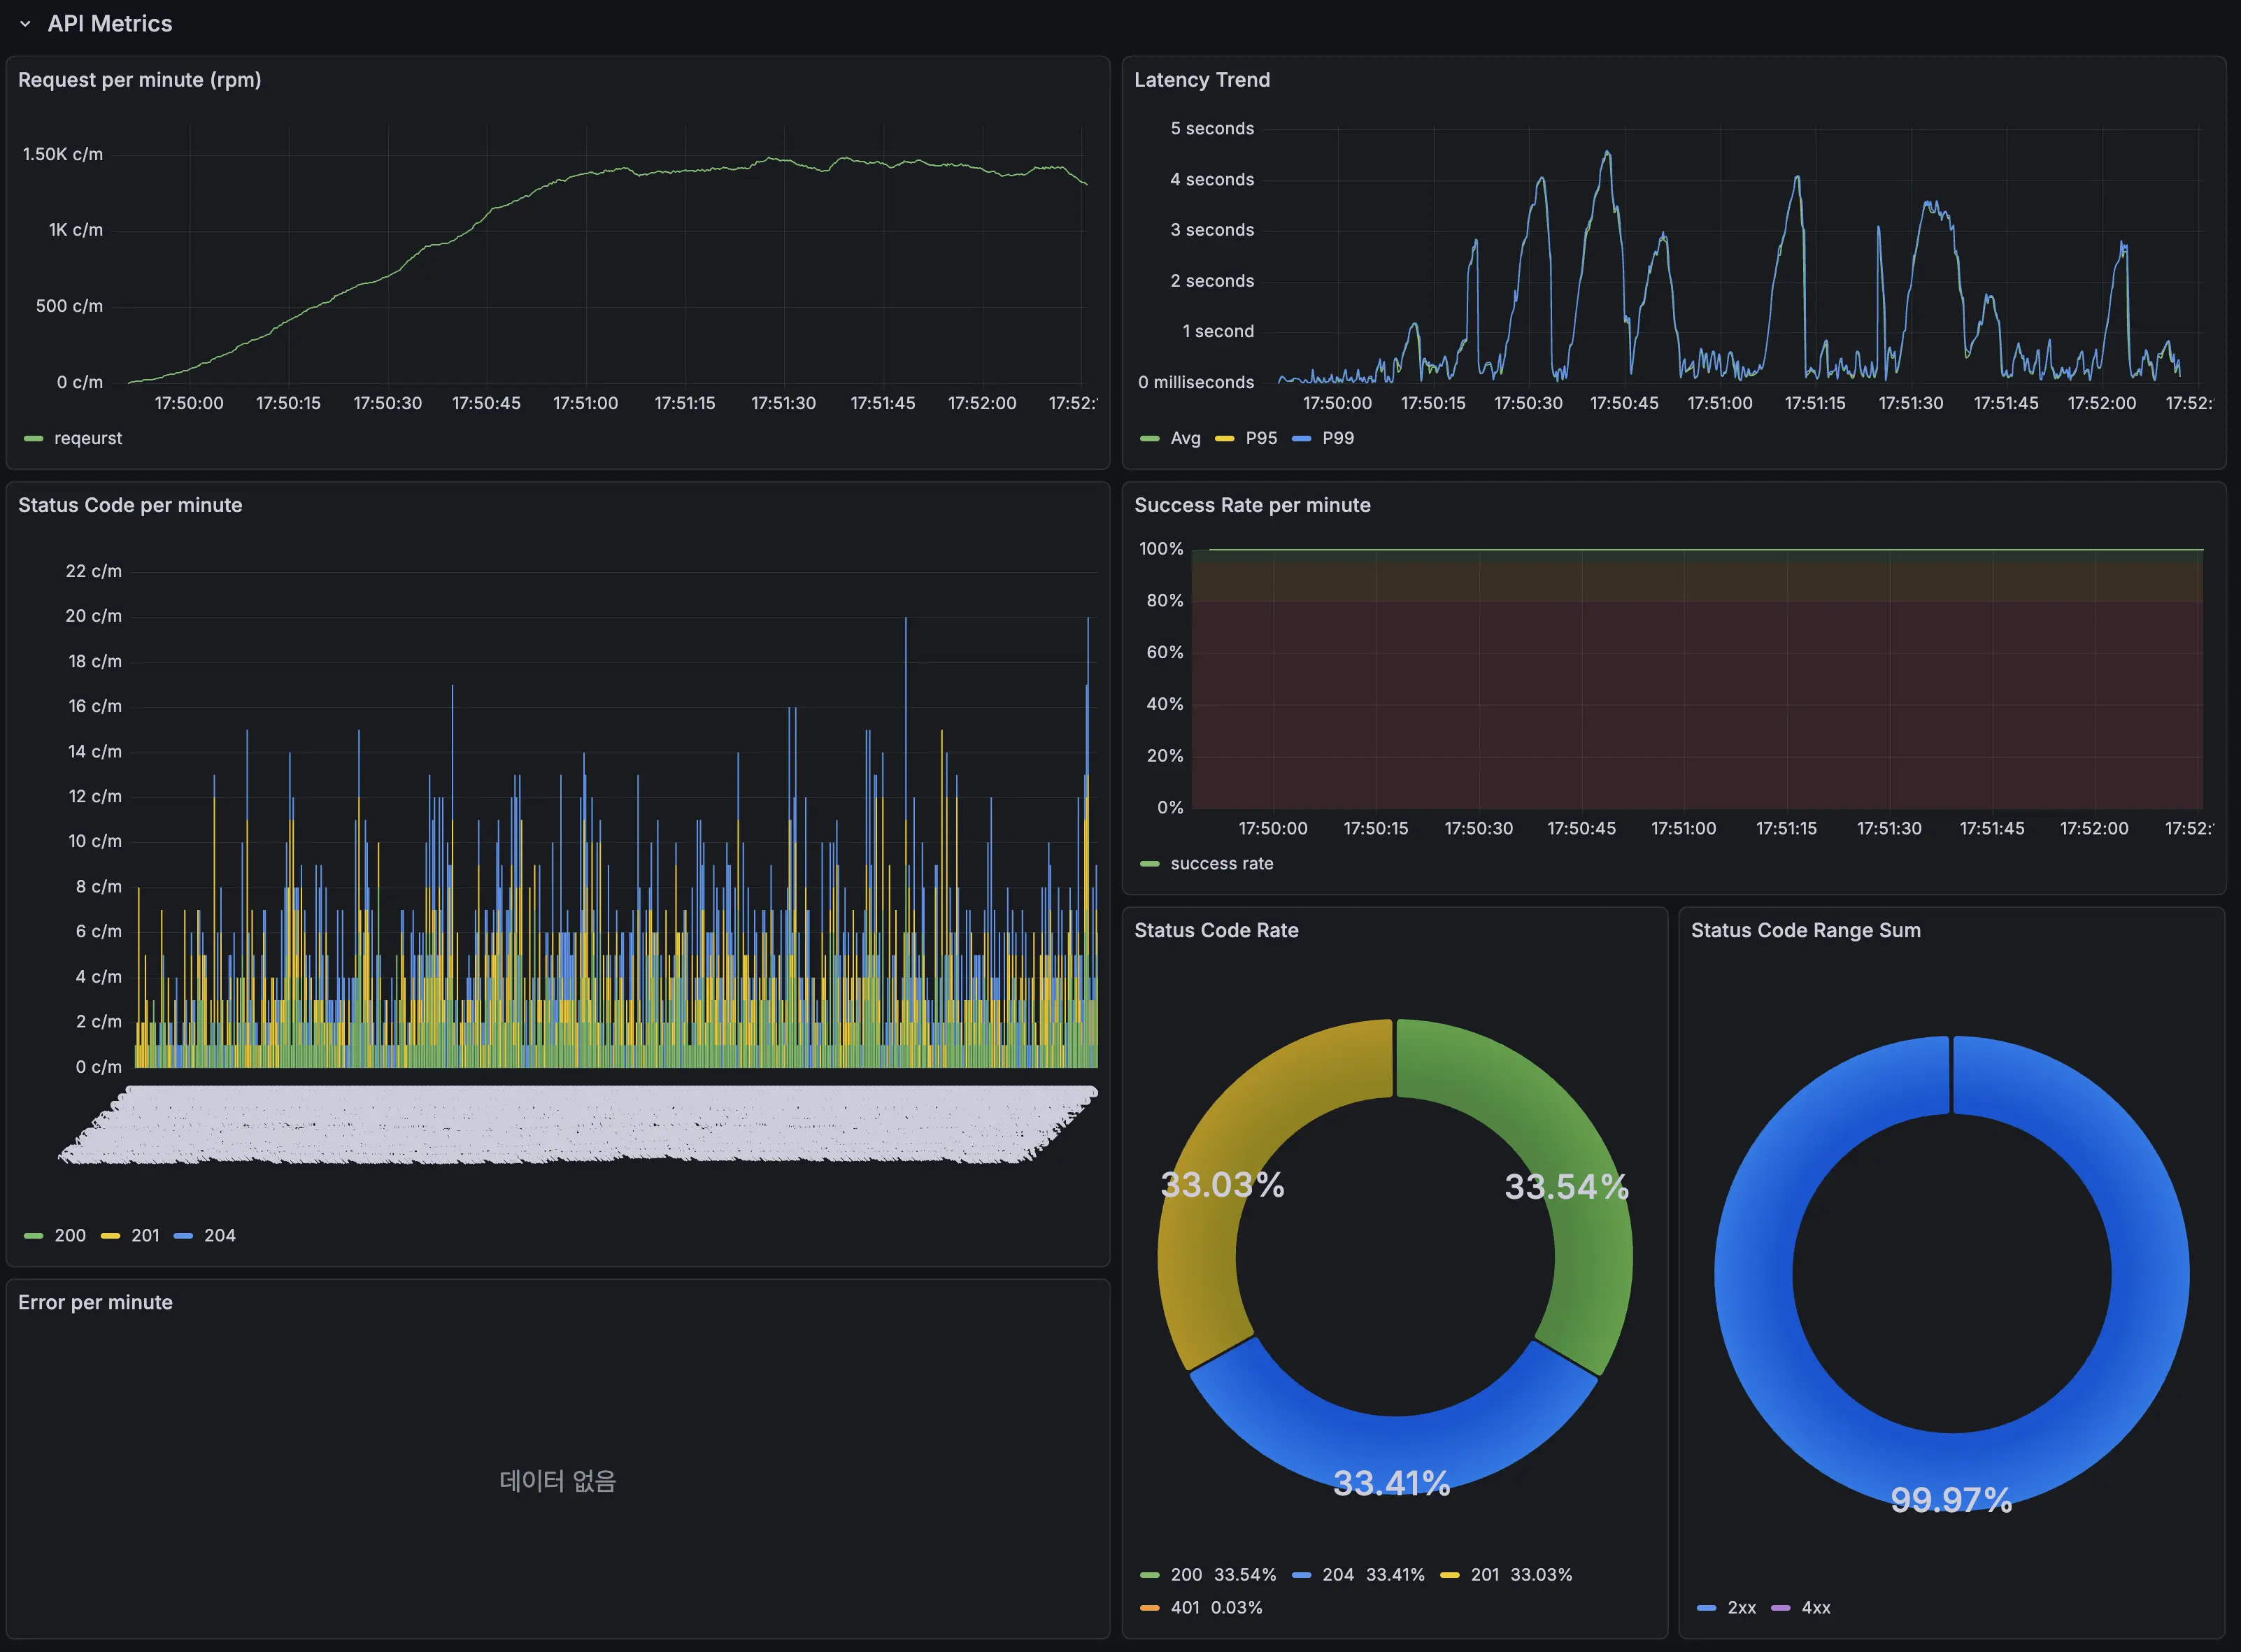The image size is (2241, 1652).
Task: Toggle 204 series in Status Code legend
Action: 219,1236
